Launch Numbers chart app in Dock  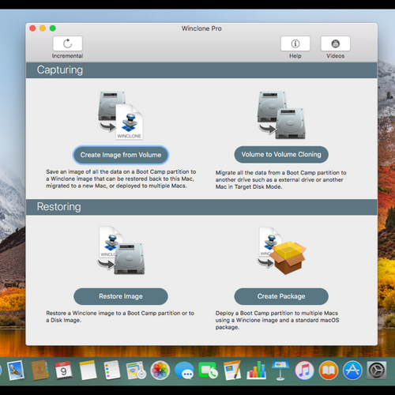(256, 371)
